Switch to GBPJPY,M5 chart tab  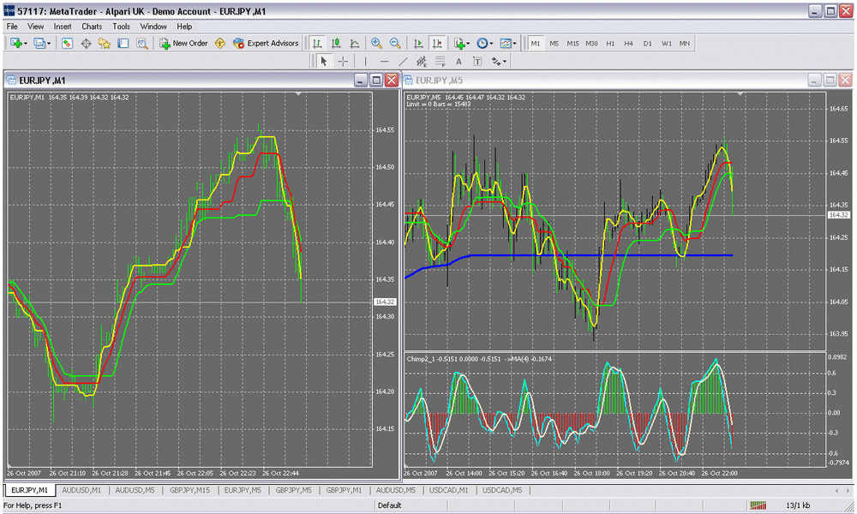(x=293, y=490)
